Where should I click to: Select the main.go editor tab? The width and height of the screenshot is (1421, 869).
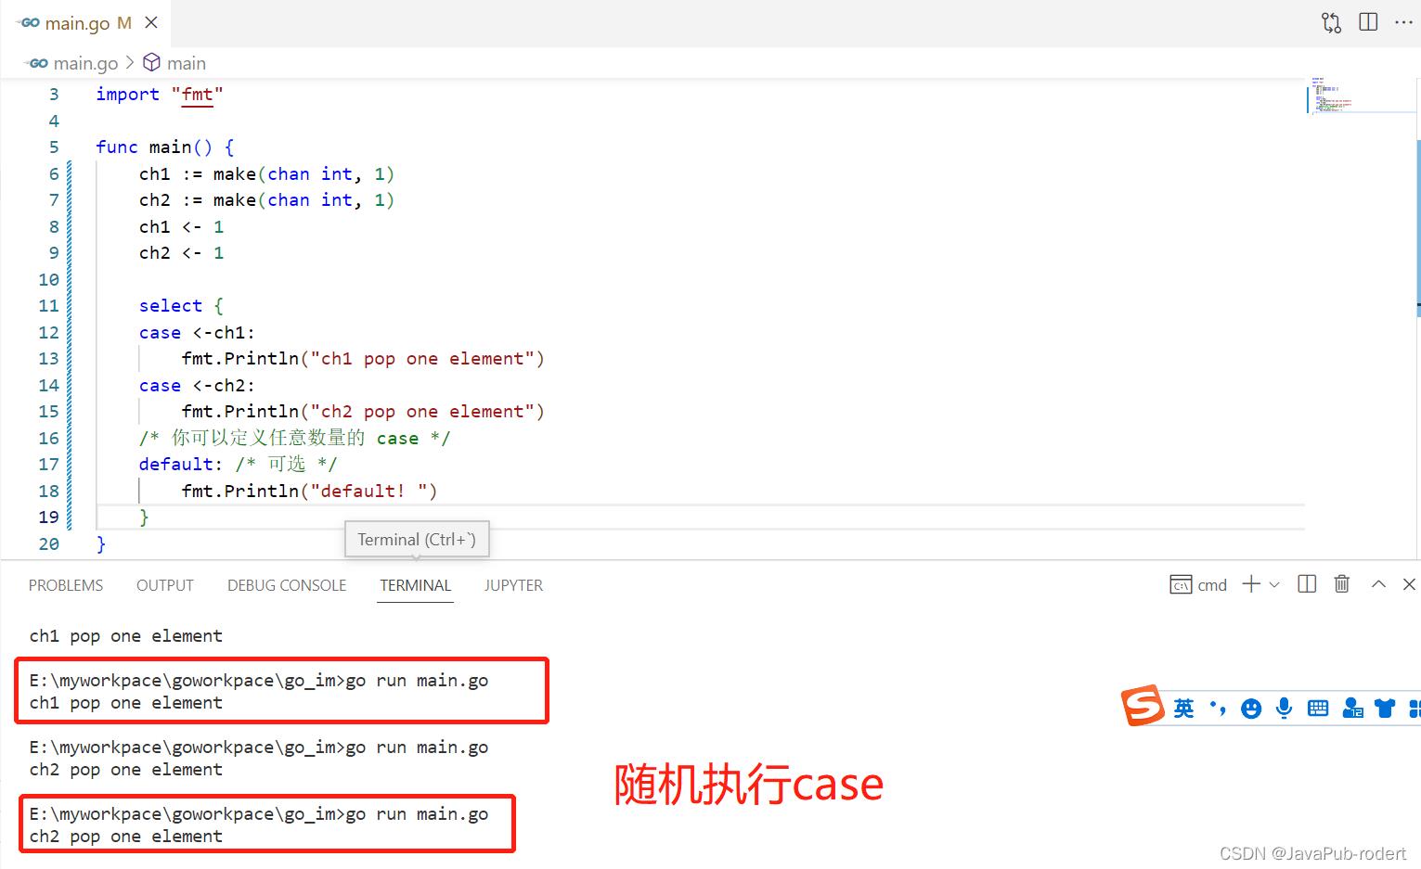click(x=85, y=23)
